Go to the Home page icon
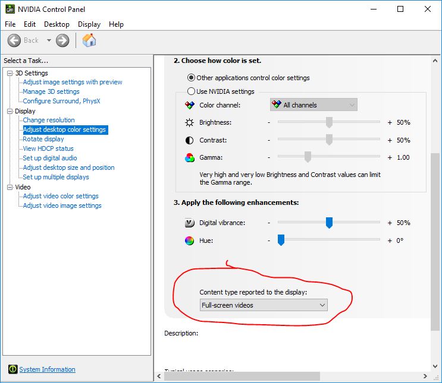442x383 pixels. point(89,40)
